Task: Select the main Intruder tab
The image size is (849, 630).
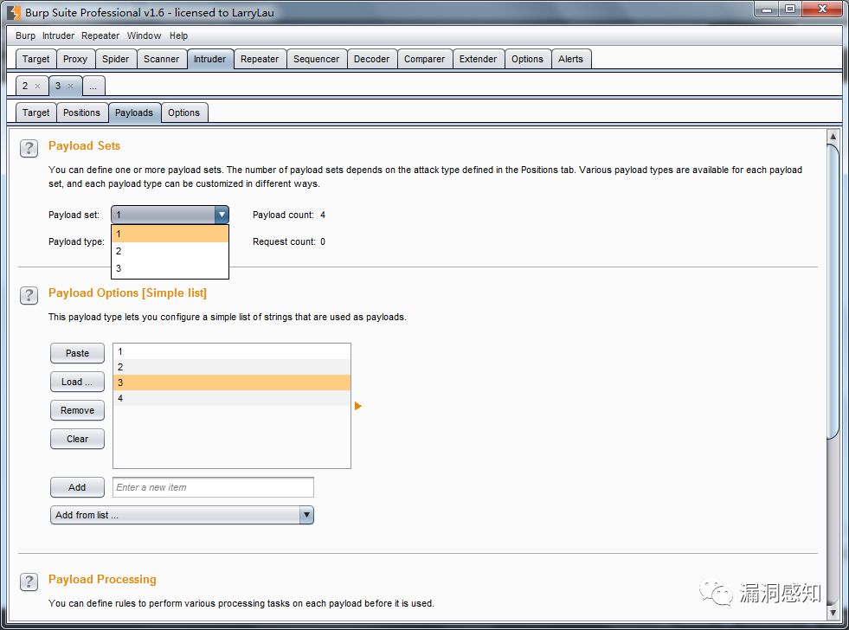Action: [x=210, y=59]
